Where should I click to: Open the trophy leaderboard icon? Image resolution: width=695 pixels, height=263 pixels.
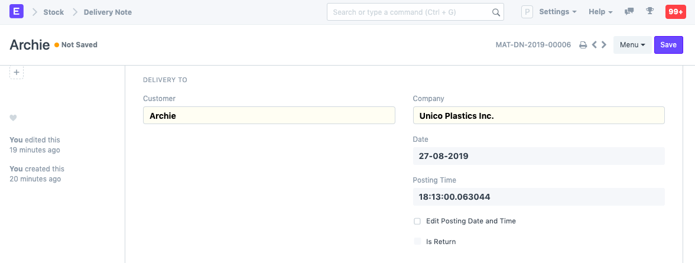click(649, 12)
